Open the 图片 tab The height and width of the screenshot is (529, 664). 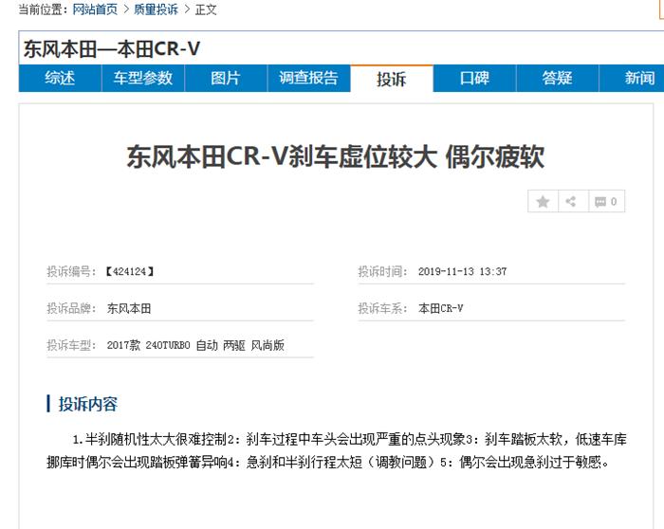point(226,79)
